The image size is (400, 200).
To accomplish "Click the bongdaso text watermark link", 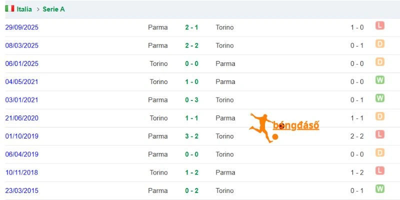I will click(x=296, y=125).
